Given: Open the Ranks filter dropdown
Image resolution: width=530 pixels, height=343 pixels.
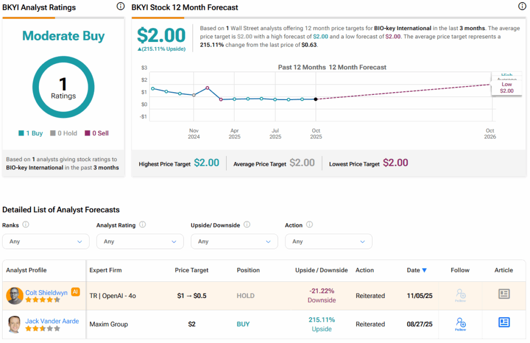Looking at the screenshot, I should [46, 241].
